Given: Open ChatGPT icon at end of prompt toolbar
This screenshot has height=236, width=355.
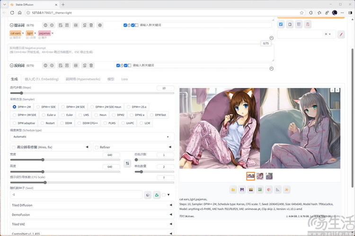Looking at the screenshot, I should [100, 25].
